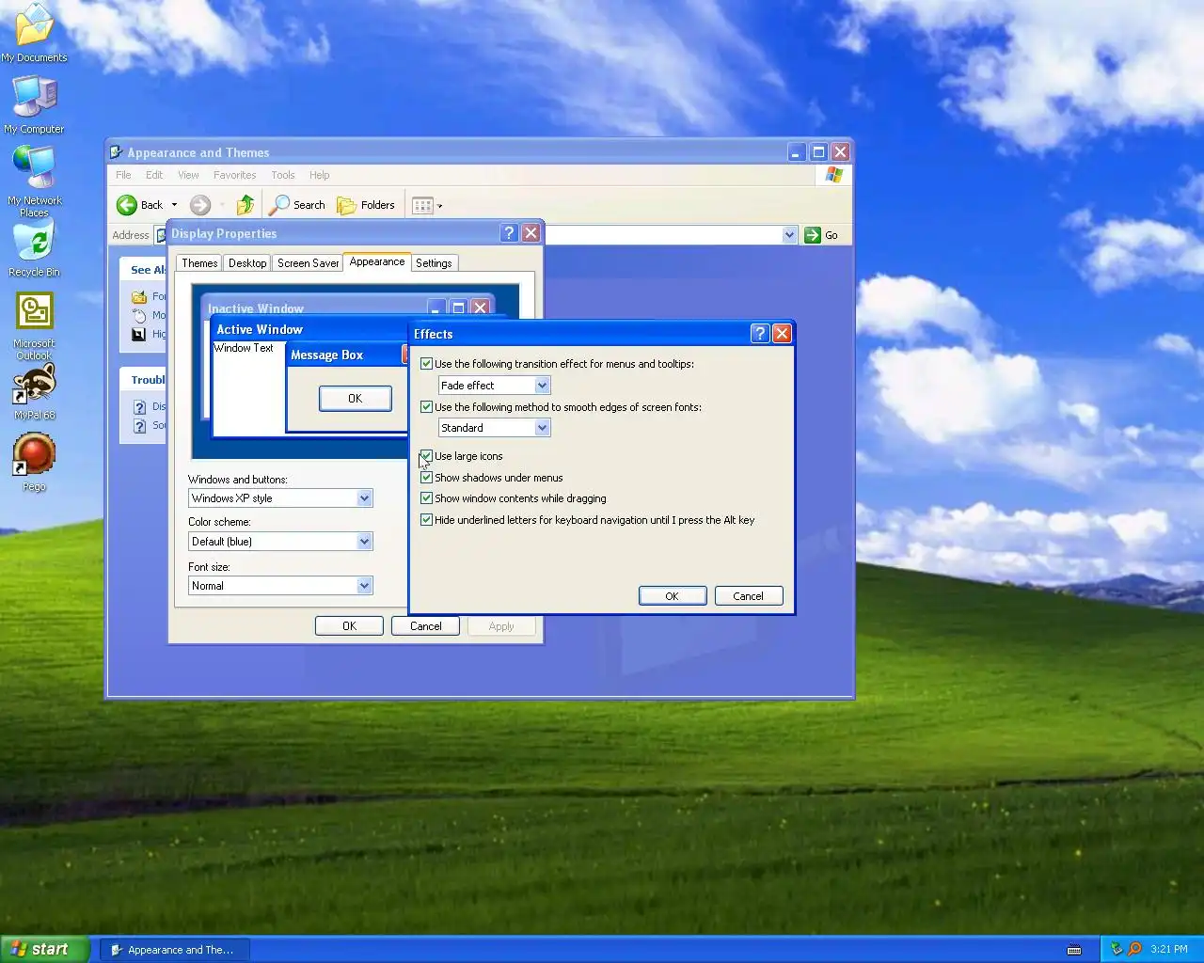Switch to the Settings tab

coord(434,263)
